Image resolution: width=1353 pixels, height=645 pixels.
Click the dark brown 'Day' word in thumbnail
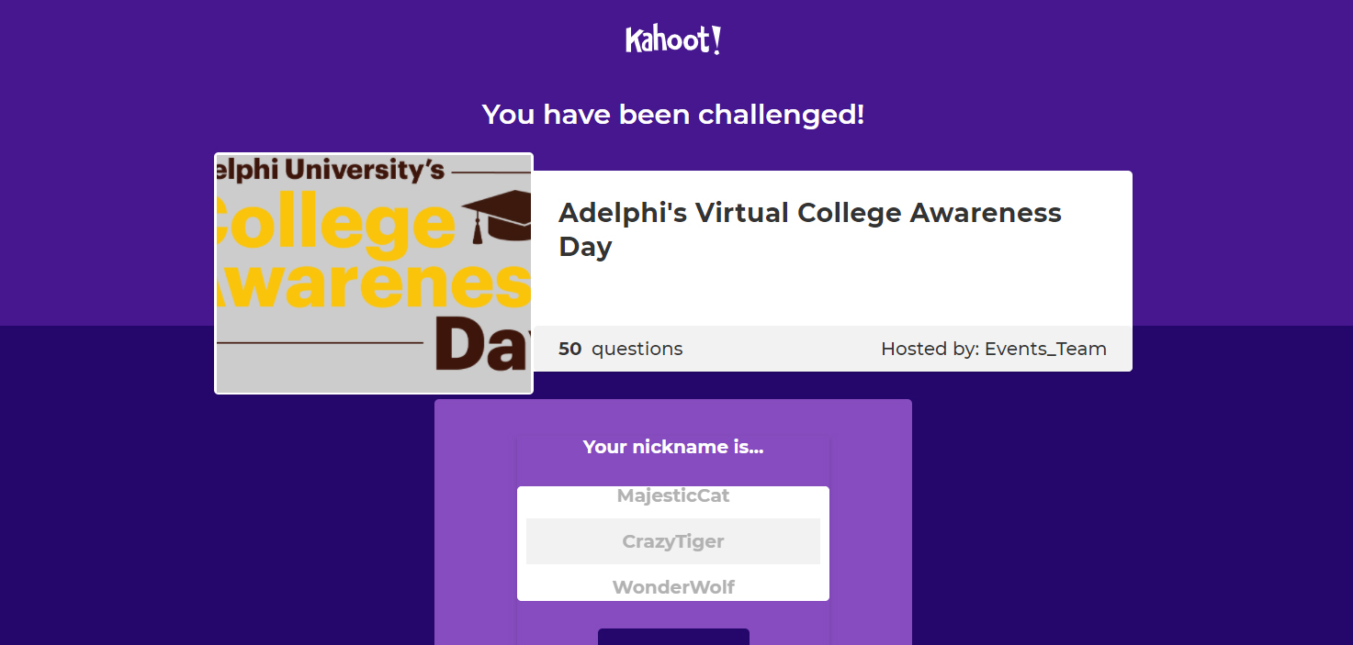(x=483, y=346)
